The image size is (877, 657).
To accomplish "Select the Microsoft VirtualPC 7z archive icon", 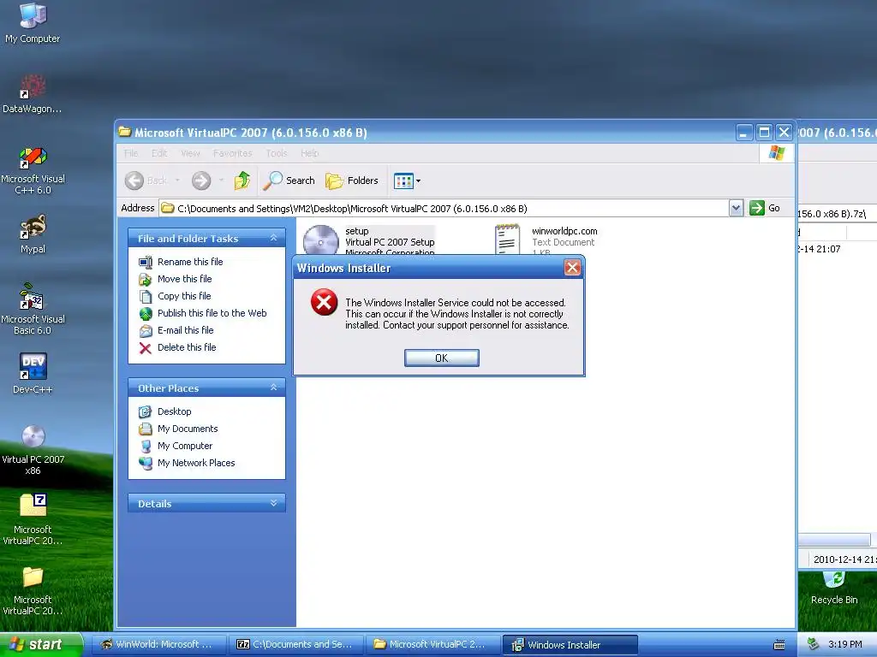I will click(33, 519).
